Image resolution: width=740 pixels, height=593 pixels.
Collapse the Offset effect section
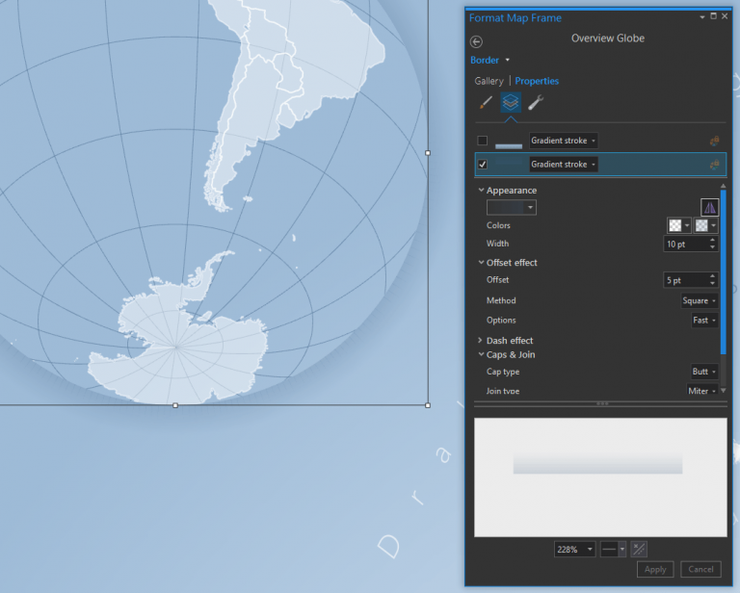(481, 263)
